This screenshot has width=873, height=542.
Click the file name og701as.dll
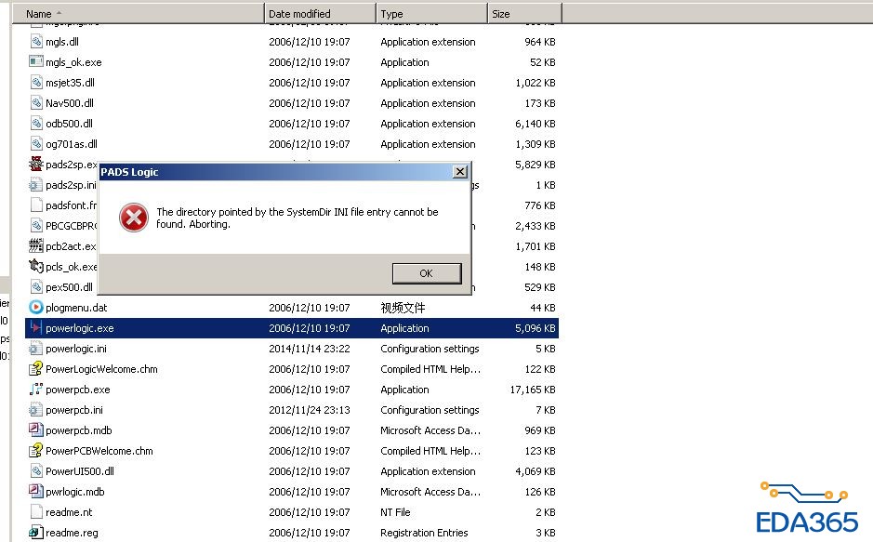pyautogui.click(x=72, y=144)
